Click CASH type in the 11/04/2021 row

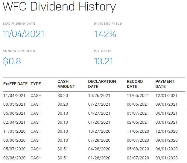click(36, 95)
